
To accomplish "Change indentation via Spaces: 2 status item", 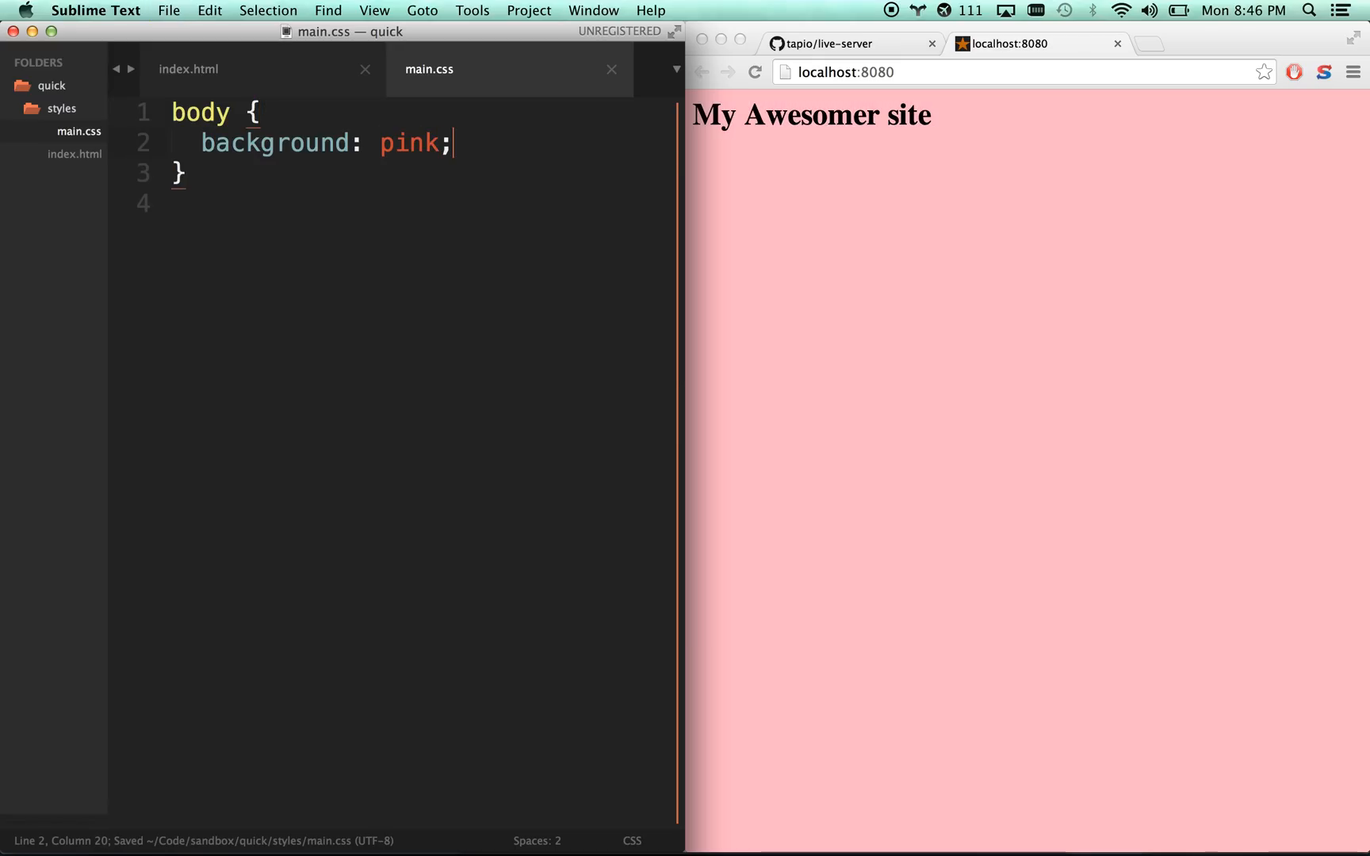I will tap(538, 840).
